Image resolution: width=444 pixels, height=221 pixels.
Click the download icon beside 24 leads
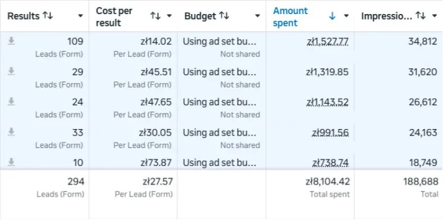coord(11,102)
